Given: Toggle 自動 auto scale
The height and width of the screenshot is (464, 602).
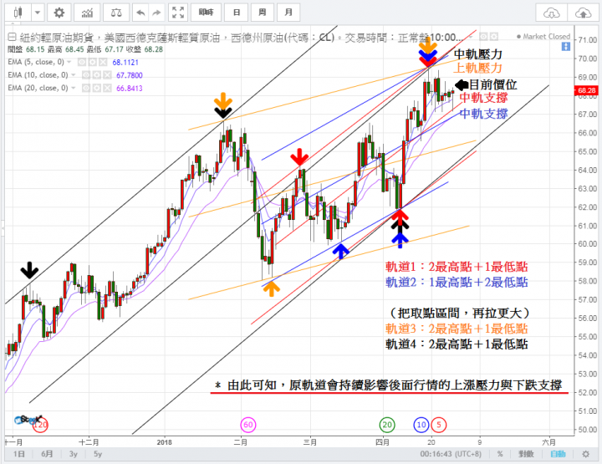Looking at the screenshot, I should 558,454.
